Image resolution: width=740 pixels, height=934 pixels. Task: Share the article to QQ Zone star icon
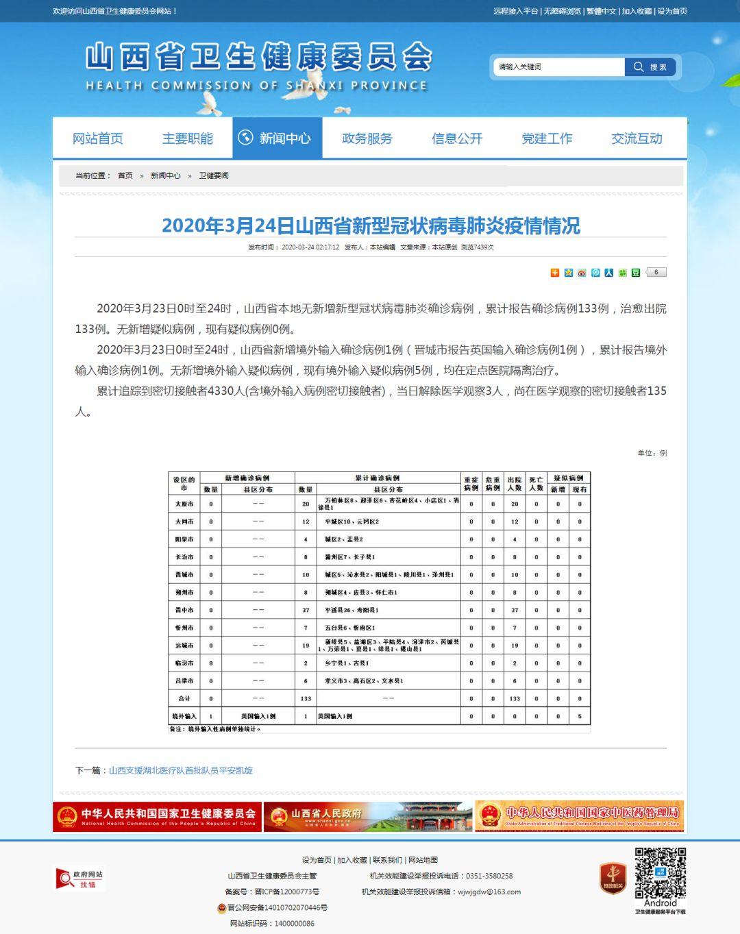pyautogui.click(x=569, y=273)
